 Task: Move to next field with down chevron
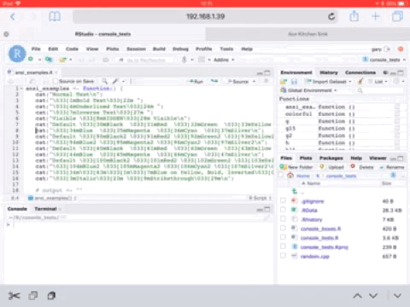coord(373,296)
